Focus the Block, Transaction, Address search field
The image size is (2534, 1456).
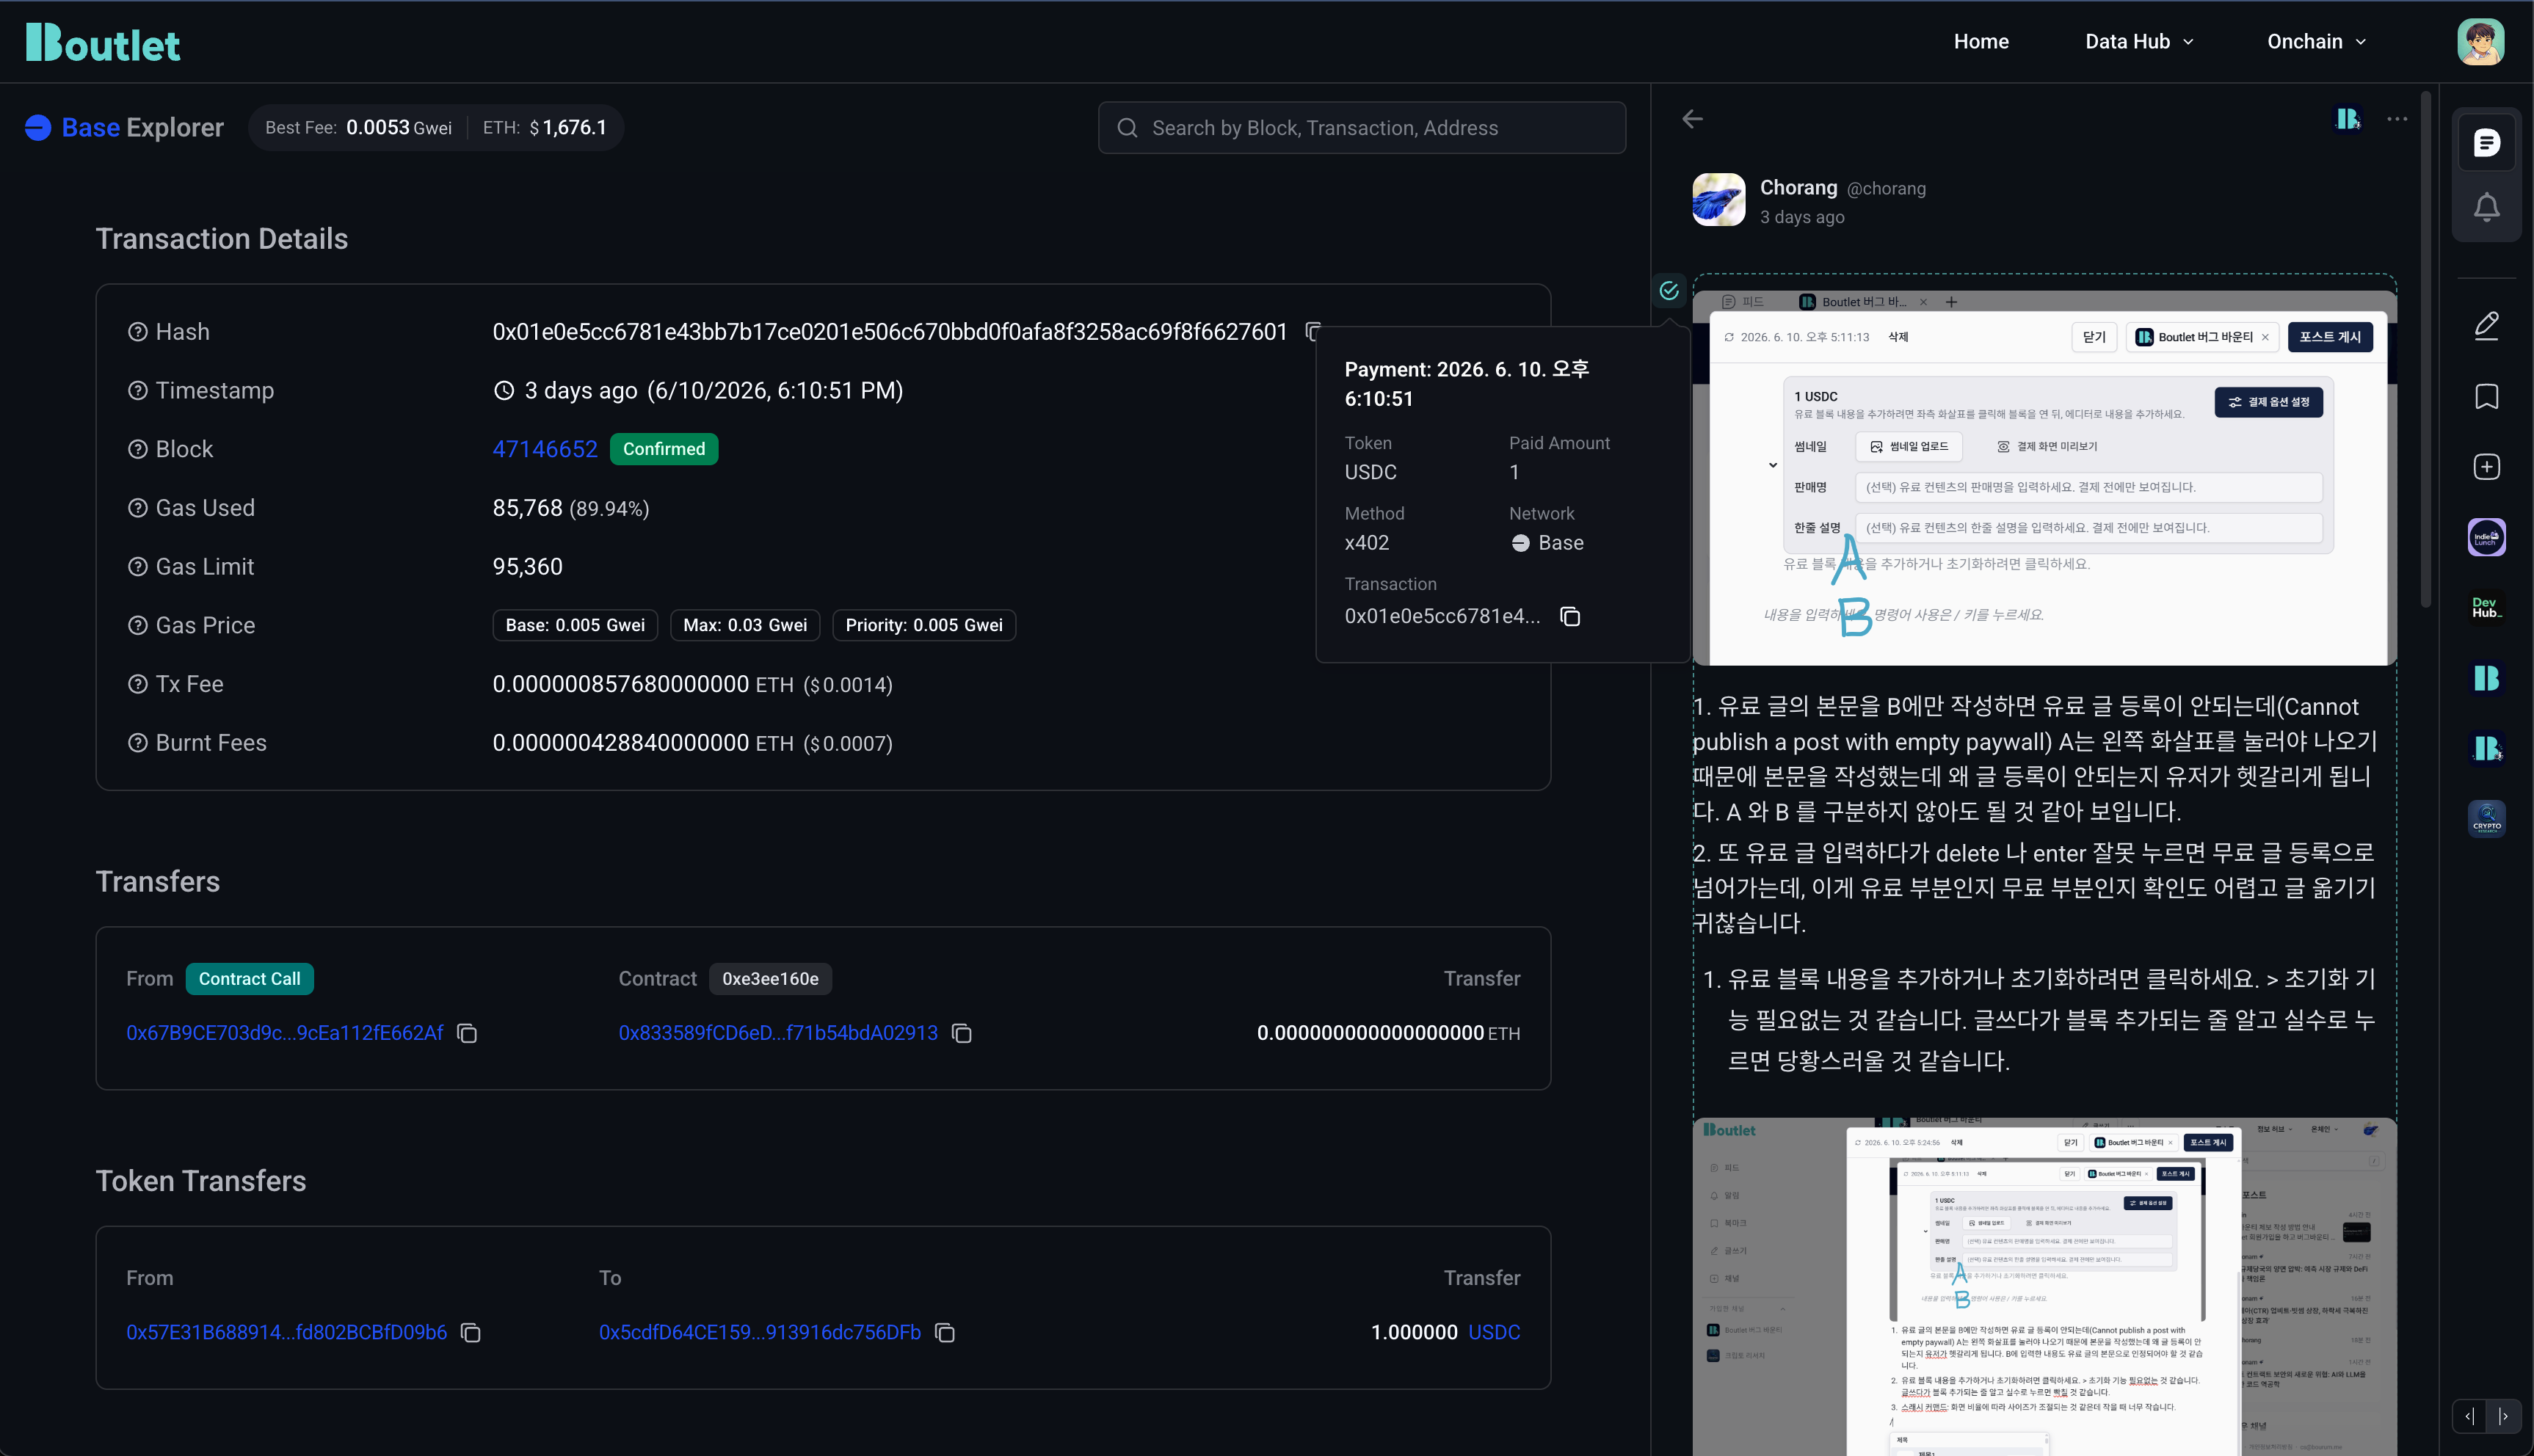[x=1361, y=128]
